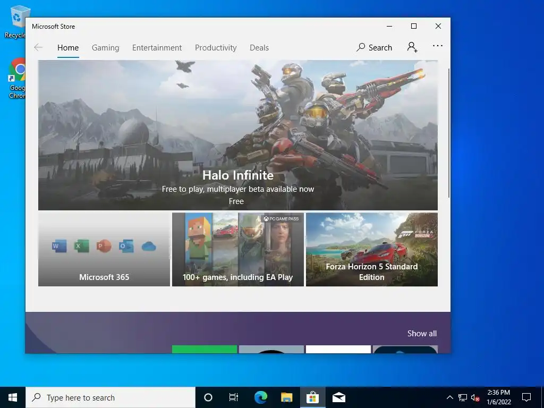Show hidden tray icons chevron

[449, 397]
